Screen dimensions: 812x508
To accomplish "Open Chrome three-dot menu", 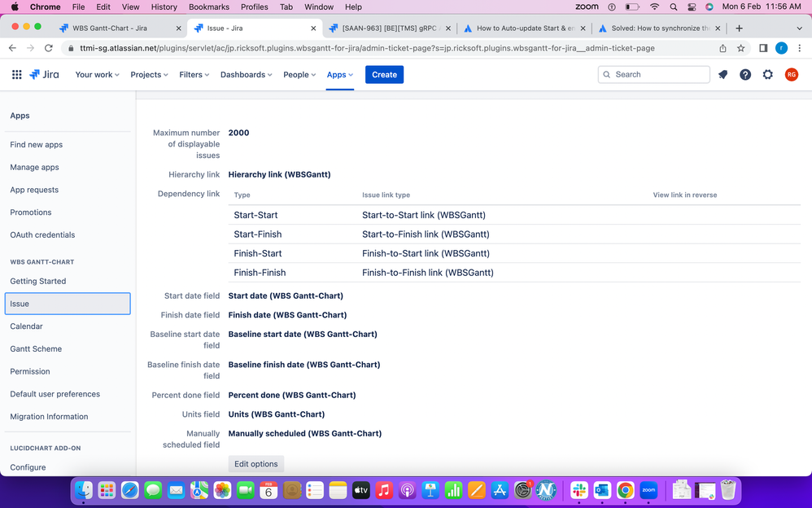I will 800,48.
